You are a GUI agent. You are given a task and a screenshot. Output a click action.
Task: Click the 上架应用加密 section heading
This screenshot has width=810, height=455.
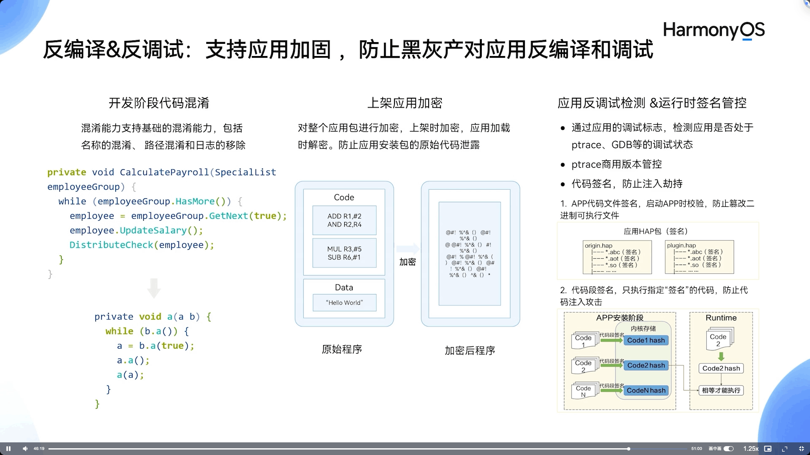point(405,103)
